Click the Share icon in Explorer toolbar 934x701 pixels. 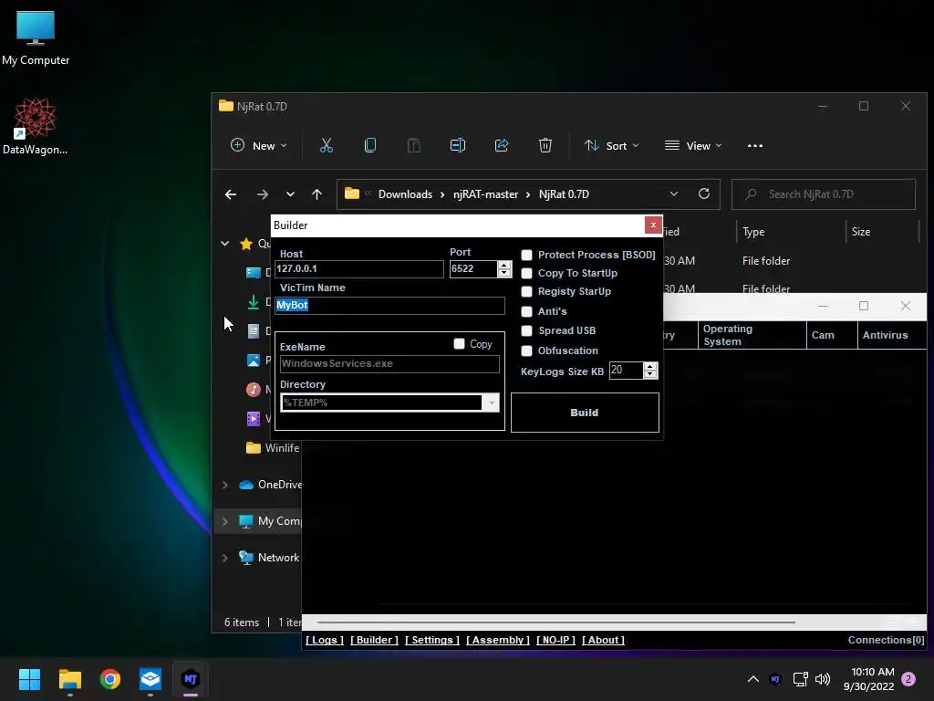pos(502,145)
